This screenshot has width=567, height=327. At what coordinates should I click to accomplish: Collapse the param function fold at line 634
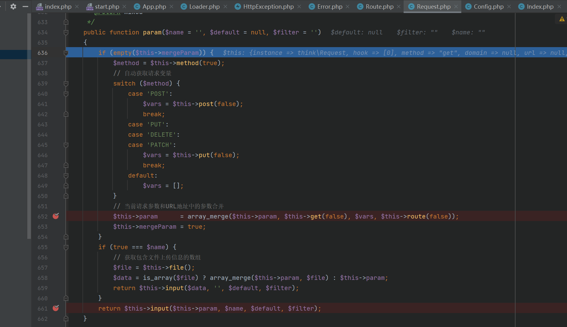coord(66,32)
